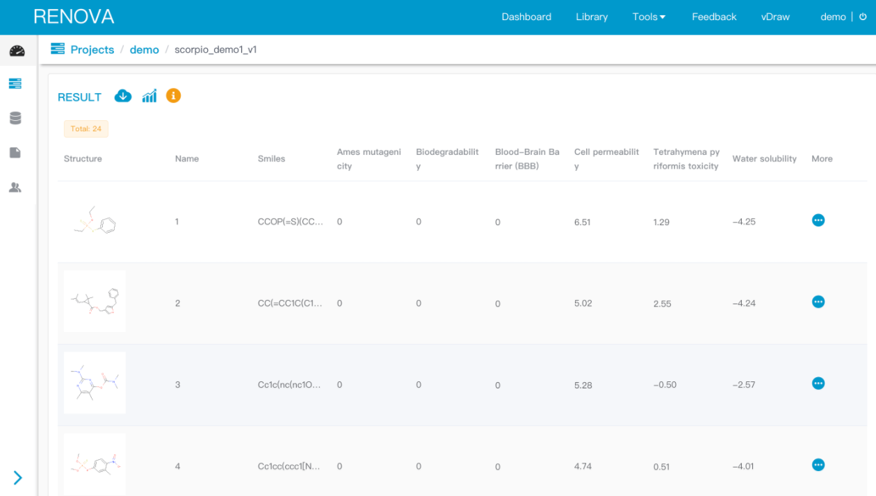
Task: Open Feedback in top navigation
Action: pyautogui.click(x=714, y=17)
